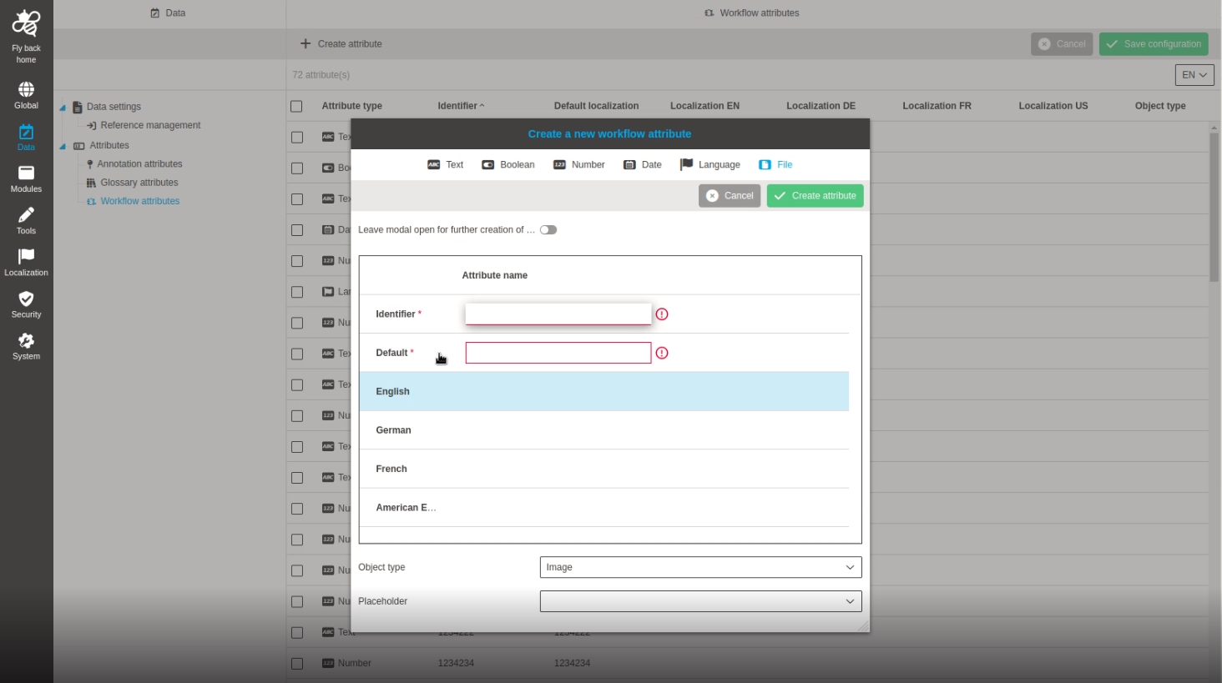1222x683 pixels.
Task: Click the Number type icon in last row
Action: tap(328, 663)
